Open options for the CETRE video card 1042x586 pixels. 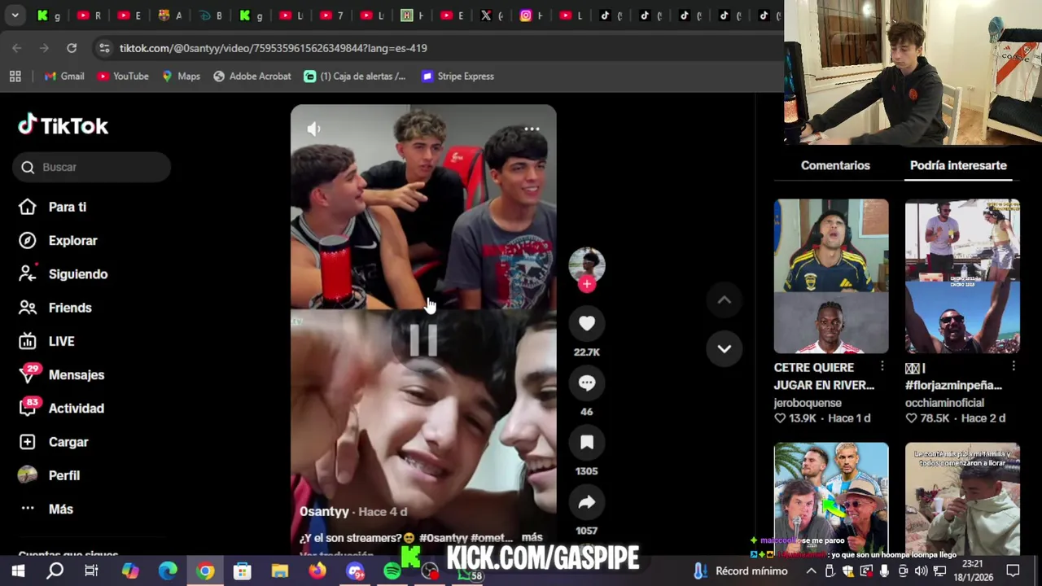[882, 367]
